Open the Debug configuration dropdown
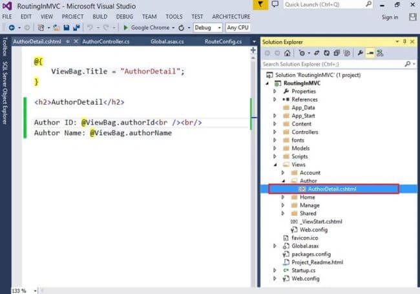Screen dimensions: 420x294 [x=208, y=28]
